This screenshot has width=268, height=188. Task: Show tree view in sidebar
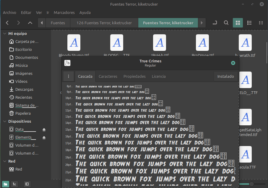pos(14,184)
